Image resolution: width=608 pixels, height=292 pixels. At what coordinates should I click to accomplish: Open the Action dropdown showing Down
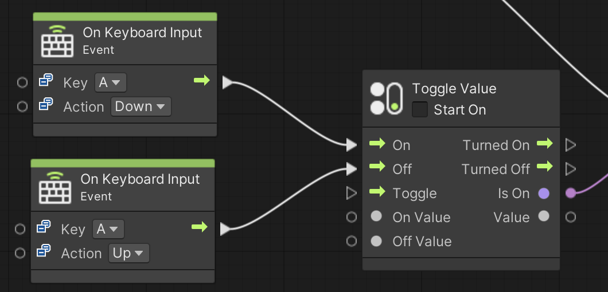140,106
